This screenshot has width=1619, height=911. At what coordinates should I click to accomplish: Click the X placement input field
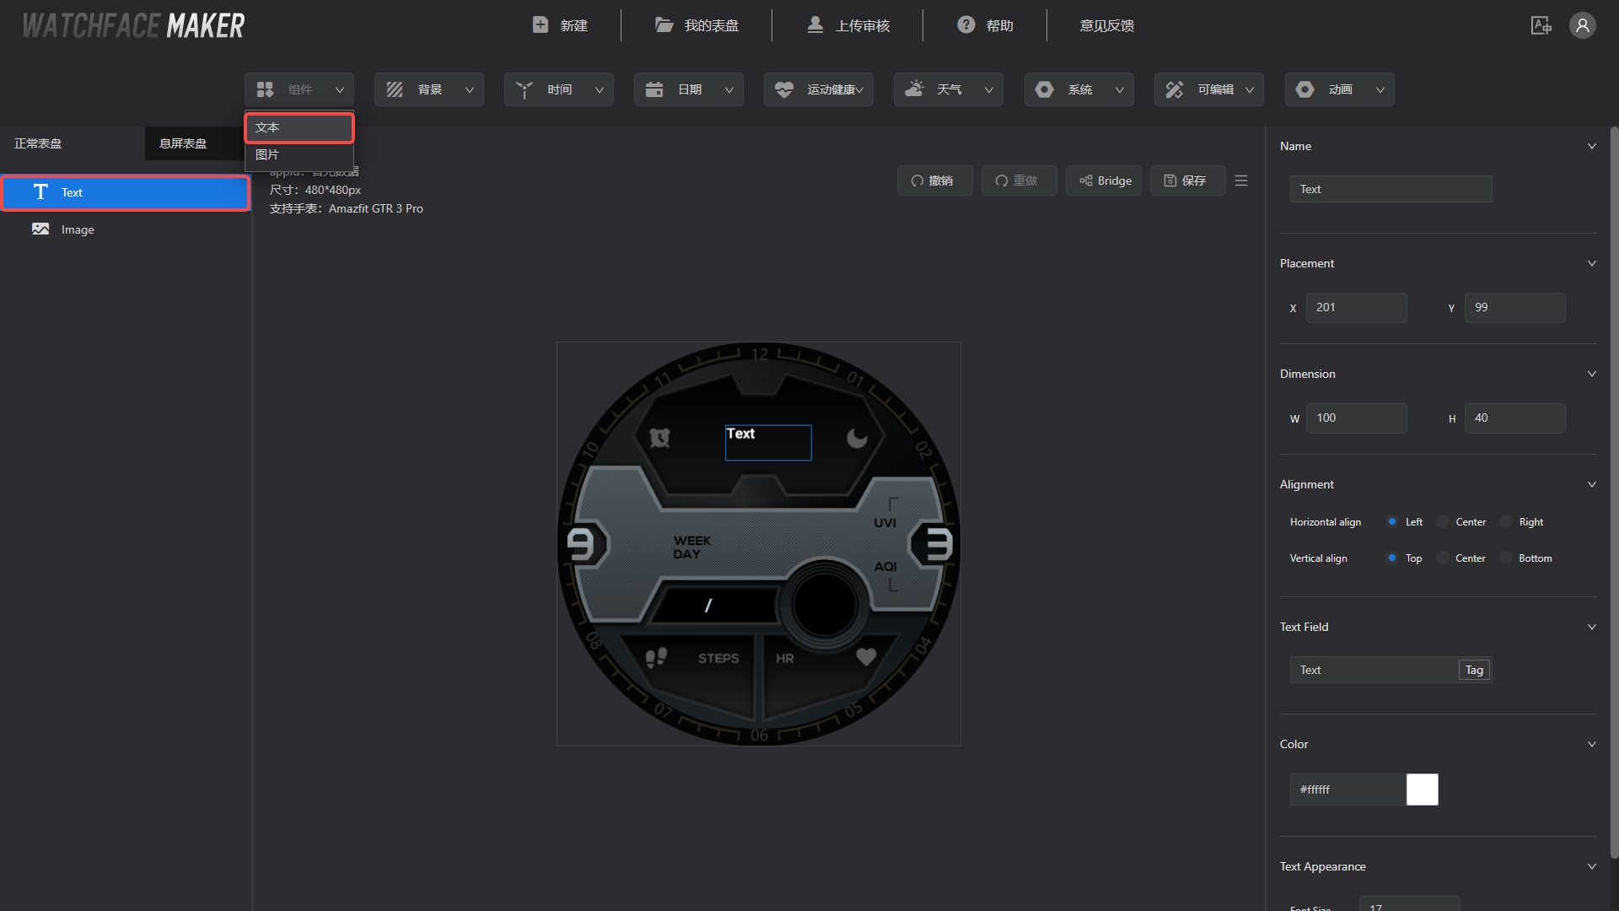click(x=1356, y=308)
